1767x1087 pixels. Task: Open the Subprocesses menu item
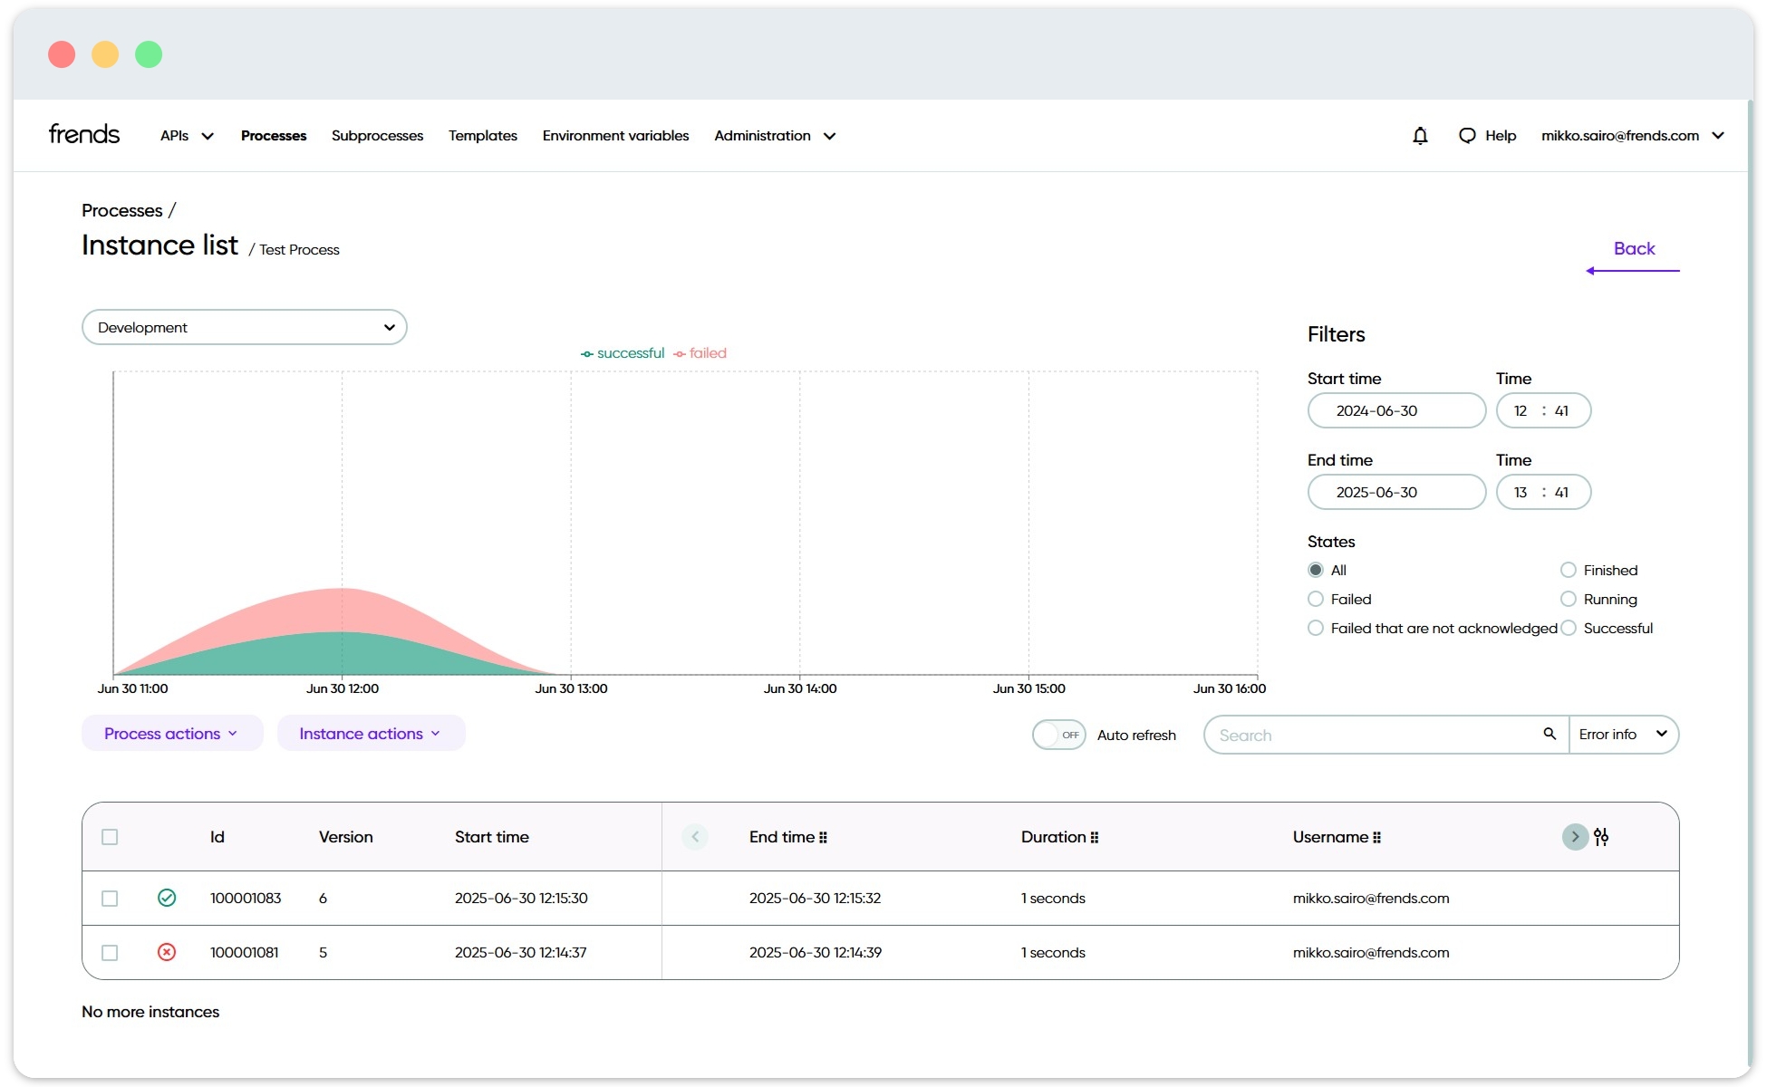pyautogui.click(x=377, y=136)
